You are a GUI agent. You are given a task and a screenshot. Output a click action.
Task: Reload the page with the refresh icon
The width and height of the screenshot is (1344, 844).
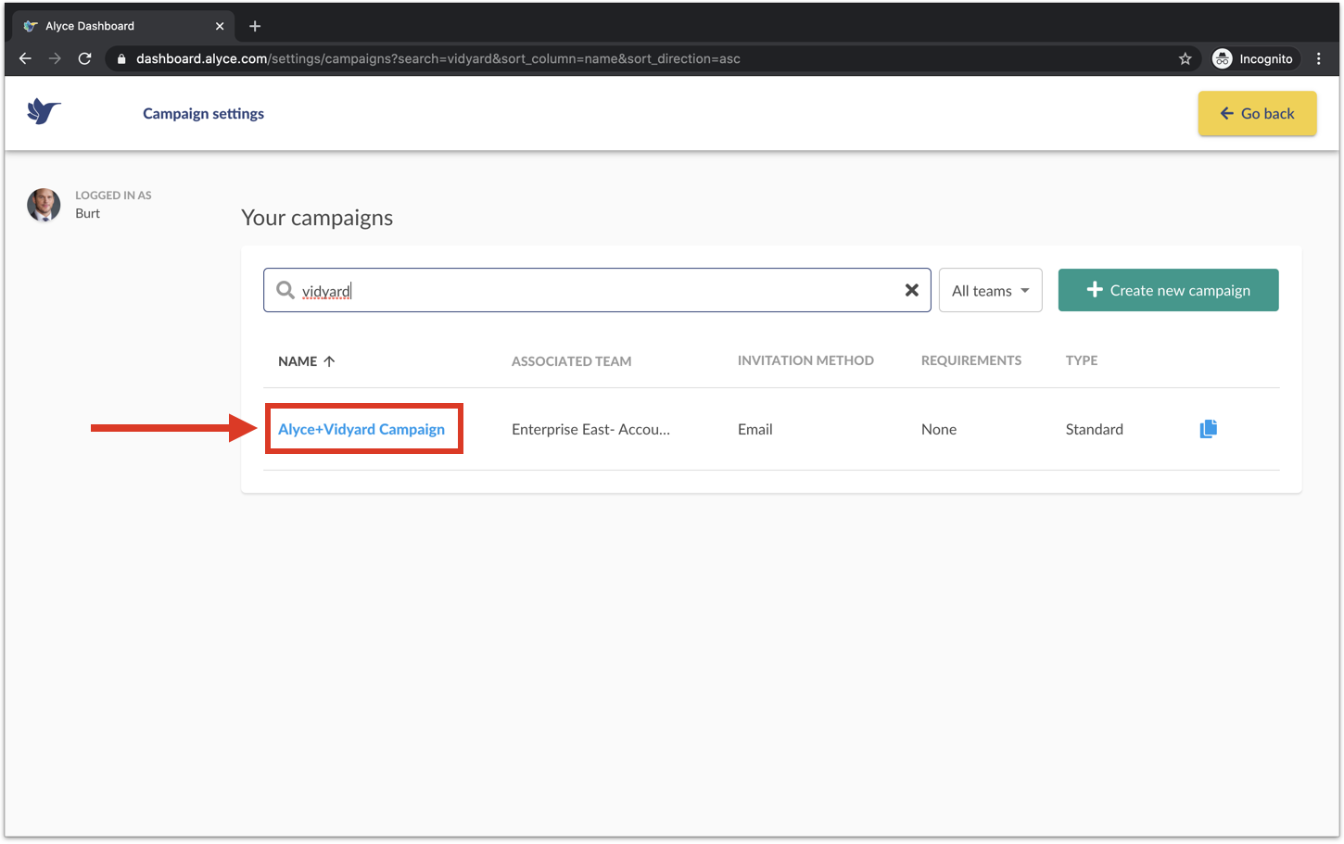pos(84,58)
